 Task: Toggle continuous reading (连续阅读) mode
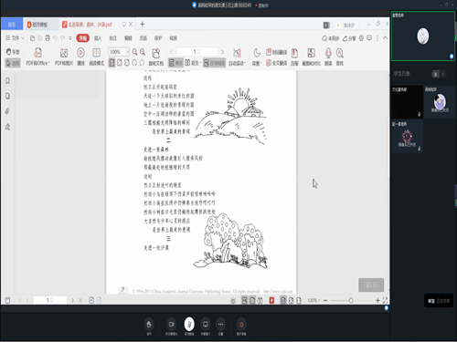click(x=214, y=63)
